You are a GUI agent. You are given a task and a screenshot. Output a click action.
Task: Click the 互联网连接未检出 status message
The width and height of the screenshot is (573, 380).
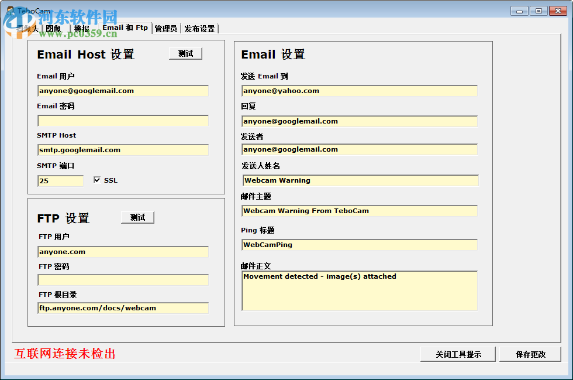(x=65, y=354)
